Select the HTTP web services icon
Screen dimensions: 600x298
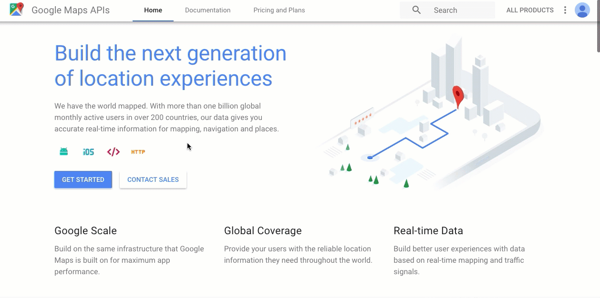138,152
